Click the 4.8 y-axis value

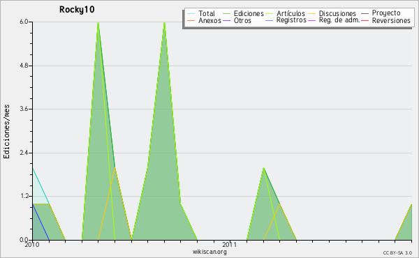[24, 66]
